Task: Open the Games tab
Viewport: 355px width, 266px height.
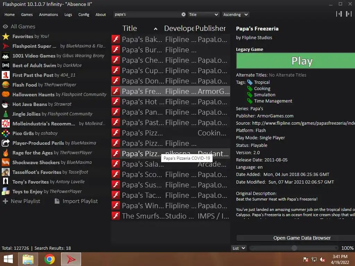Action: (x=27, y=15)
